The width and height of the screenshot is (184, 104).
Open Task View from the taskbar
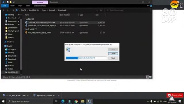(56, 101)
